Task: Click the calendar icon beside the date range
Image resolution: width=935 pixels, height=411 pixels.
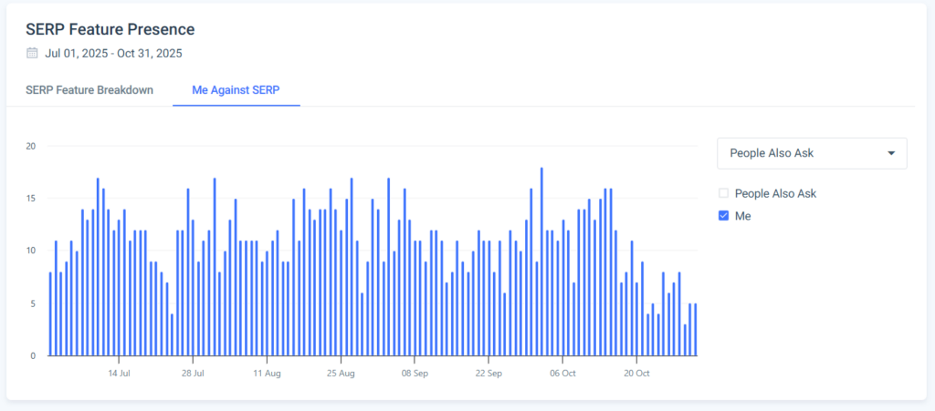Action: click(33, 53)
